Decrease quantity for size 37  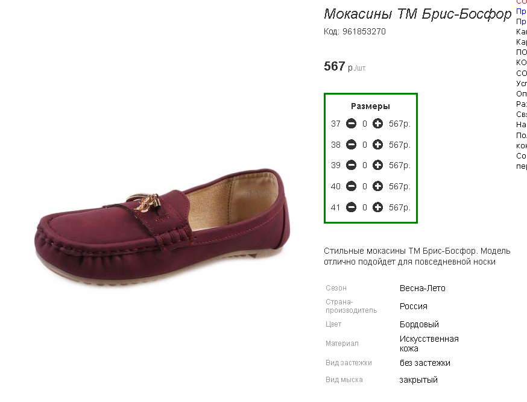(x=351, y=124)
